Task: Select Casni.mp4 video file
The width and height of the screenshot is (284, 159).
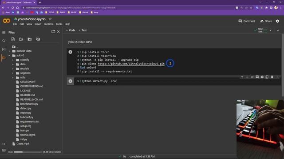Action: click(x=23, y=144)
